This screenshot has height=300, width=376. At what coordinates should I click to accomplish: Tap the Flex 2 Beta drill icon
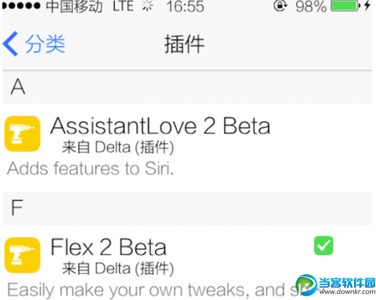click(22, 255)
